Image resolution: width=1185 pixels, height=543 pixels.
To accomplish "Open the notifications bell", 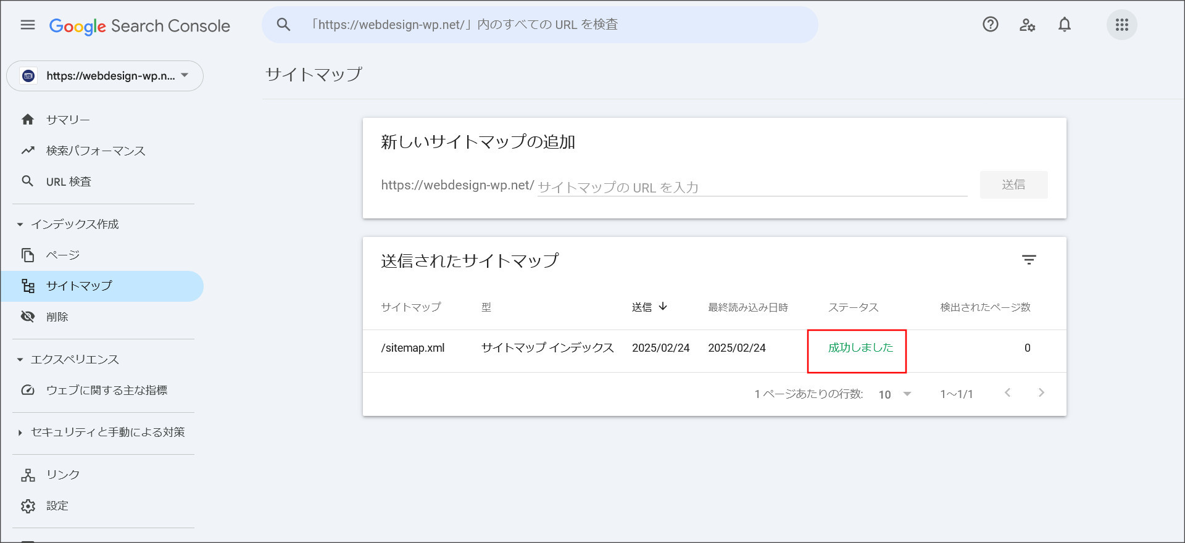I will (x=1065, y=25).
